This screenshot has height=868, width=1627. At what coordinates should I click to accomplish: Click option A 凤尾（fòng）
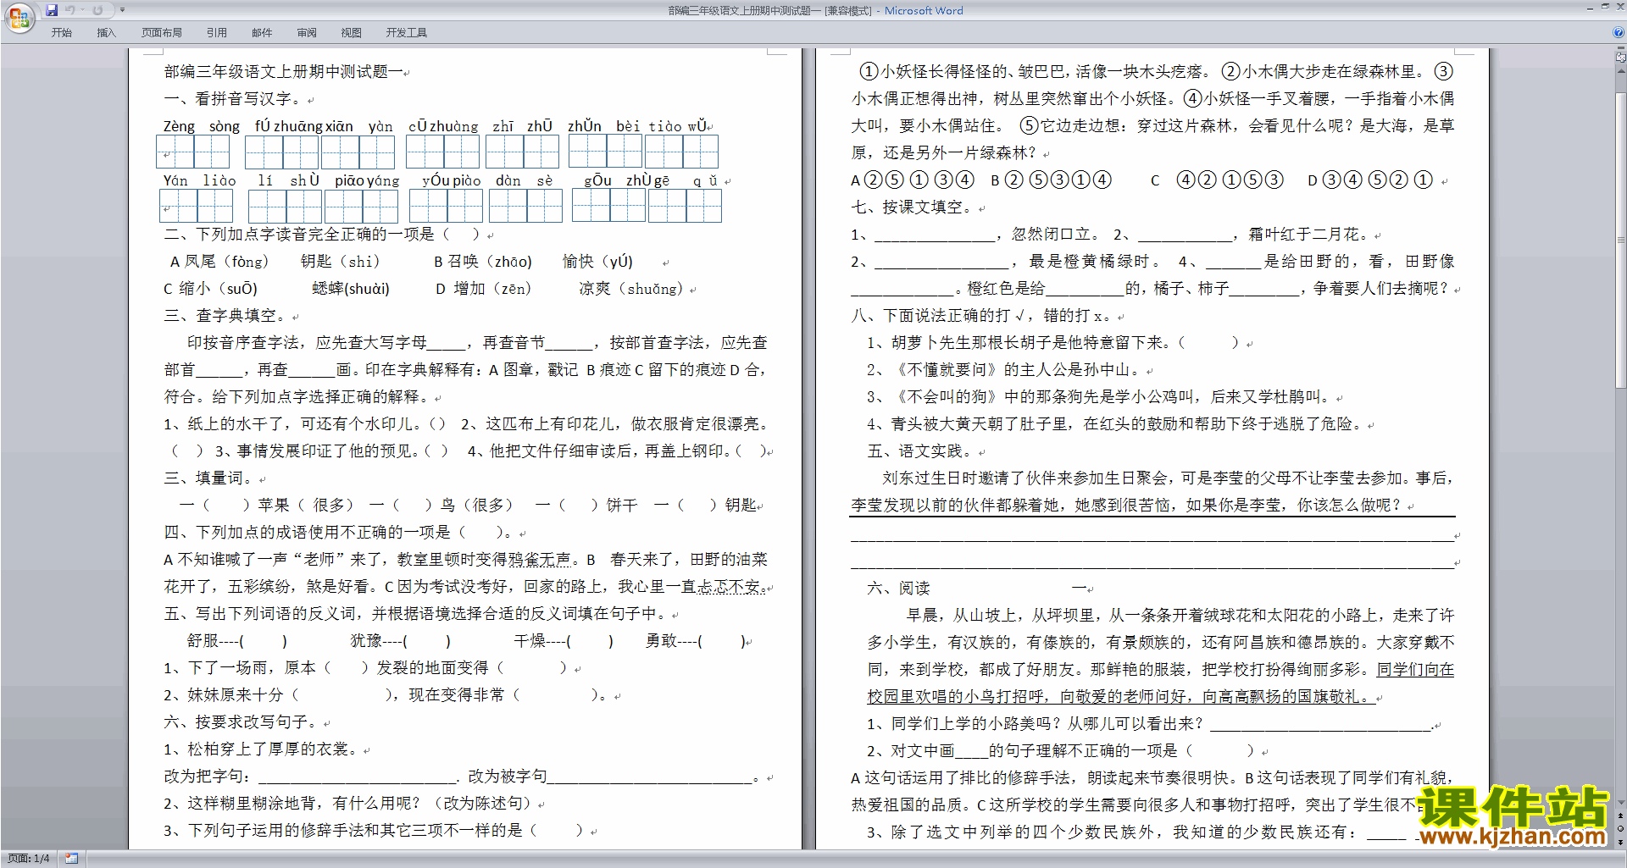click(x=219, y=262)
